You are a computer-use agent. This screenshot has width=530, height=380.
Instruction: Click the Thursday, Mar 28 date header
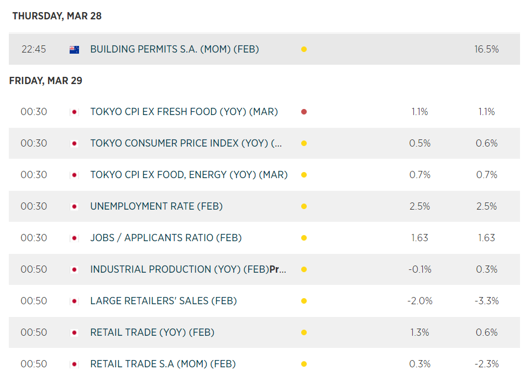point(57,16)
